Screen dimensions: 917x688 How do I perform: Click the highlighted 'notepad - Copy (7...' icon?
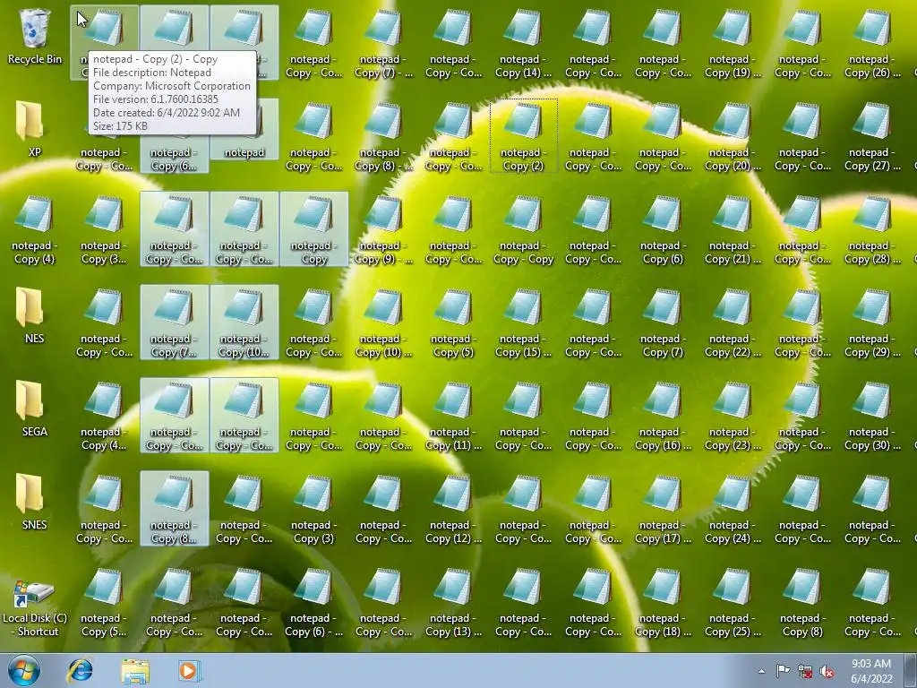[x=175, y=322]
